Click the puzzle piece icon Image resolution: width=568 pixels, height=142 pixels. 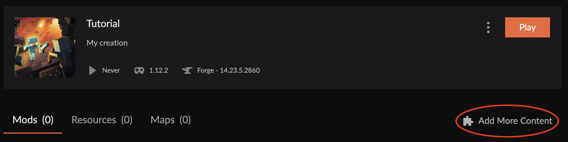[x=468, y=121]
